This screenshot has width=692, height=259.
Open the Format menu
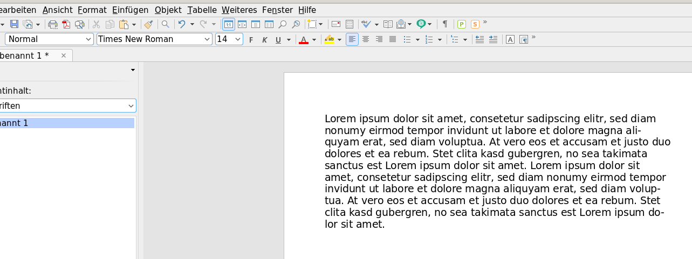coord(92,10)
